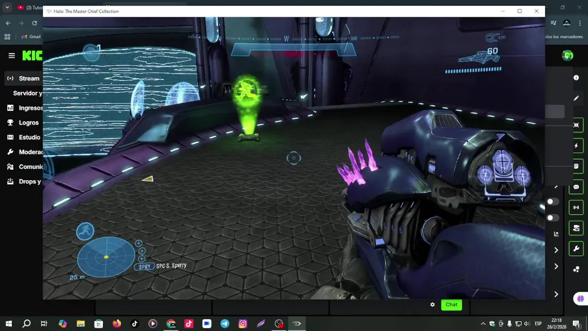Click the chat bubble icon in Kick toolbar
The height and width of the screenshot is (331, 588).
[x=576, y=187]
